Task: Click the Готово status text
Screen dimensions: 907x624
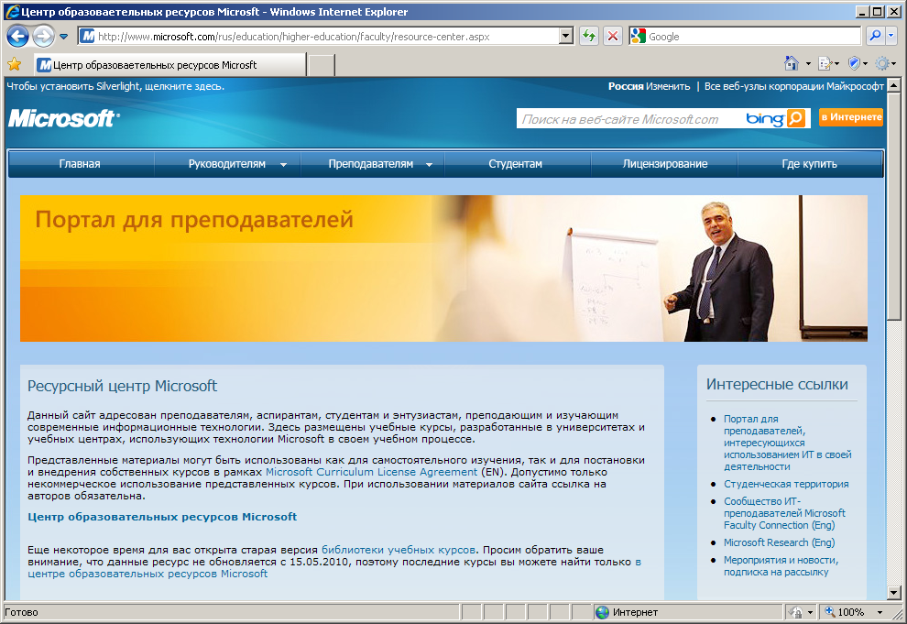Action: pos(21,612)
